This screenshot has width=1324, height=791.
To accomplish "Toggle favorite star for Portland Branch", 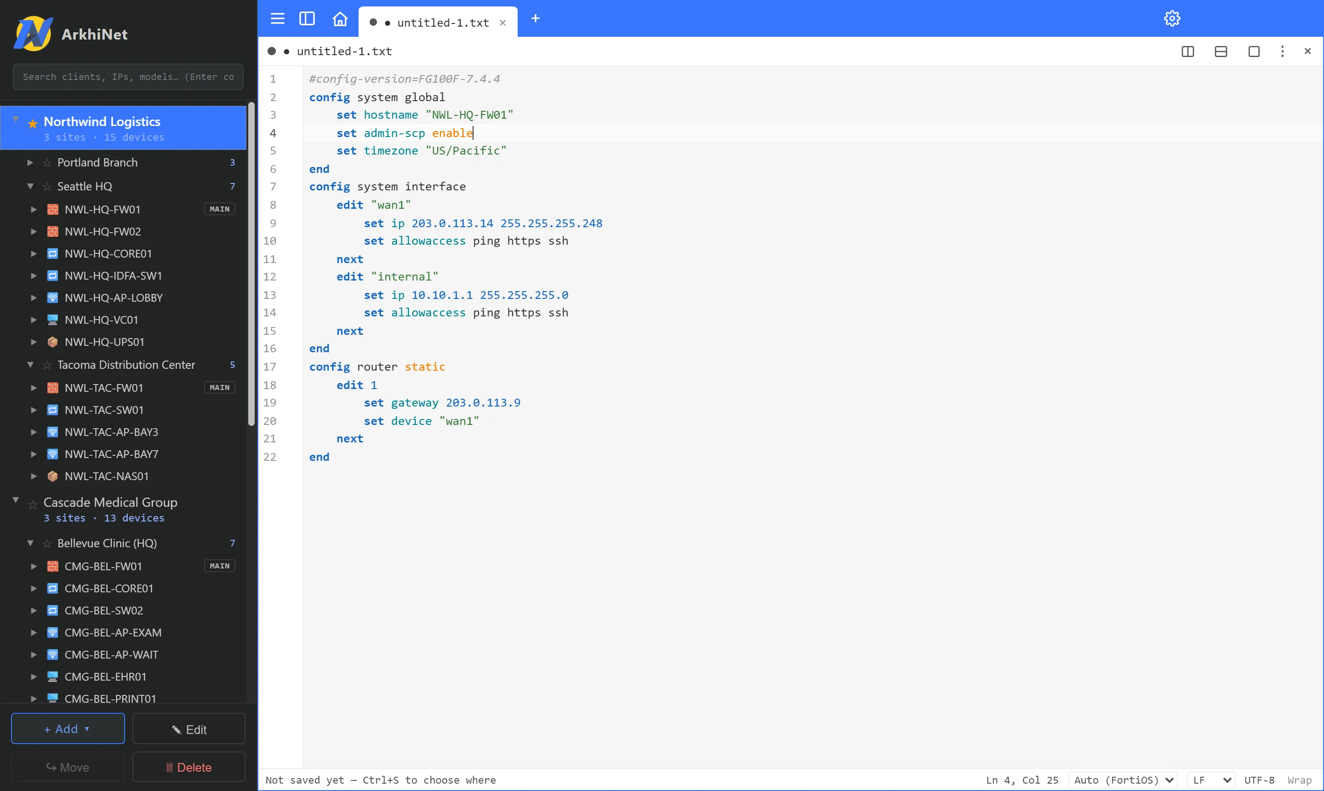I will point(47,163).
